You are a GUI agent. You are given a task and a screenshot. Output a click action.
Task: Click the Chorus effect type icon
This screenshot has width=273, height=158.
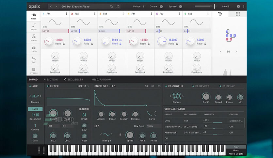coord(177,96)
